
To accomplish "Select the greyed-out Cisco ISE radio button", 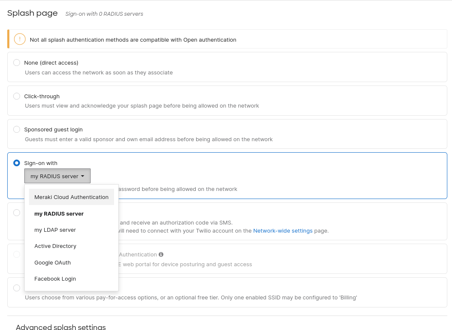I will [17, 254].
